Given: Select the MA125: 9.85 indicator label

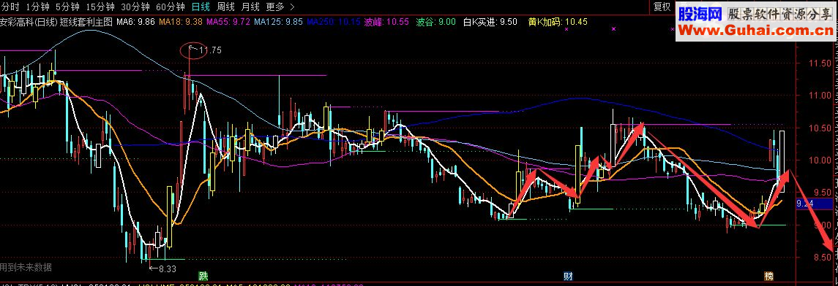Looking at the screenshot, I should coord(278,22).
